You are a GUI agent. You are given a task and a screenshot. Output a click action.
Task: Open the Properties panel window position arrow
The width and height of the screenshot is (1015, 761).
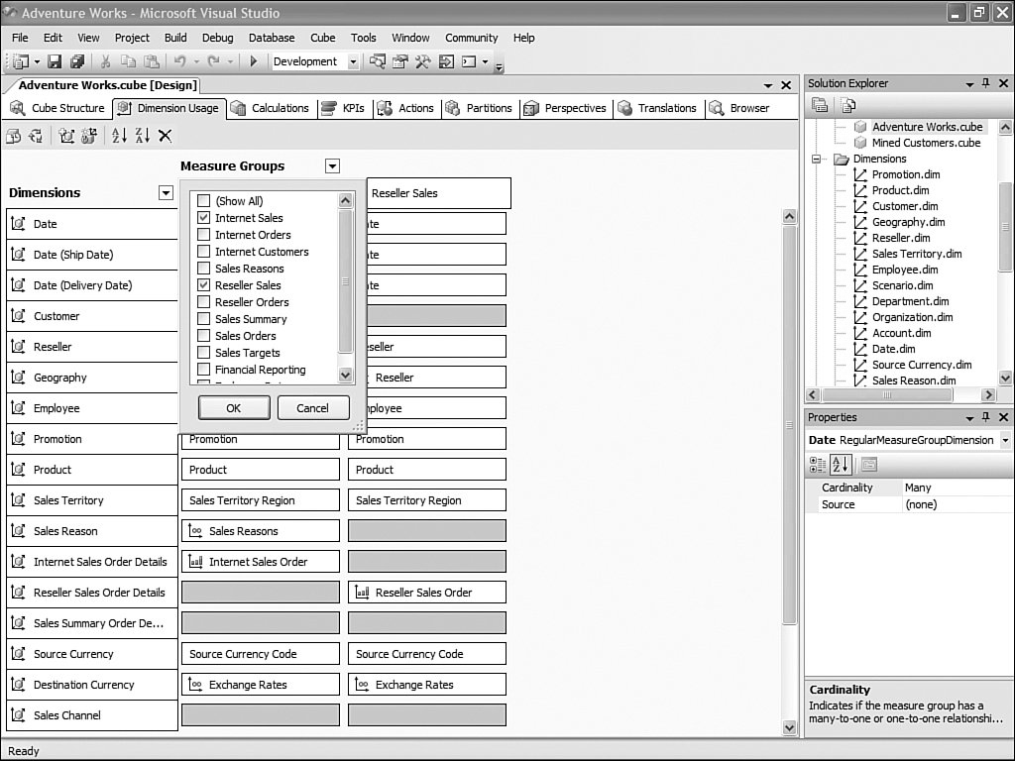coord(969,417)
